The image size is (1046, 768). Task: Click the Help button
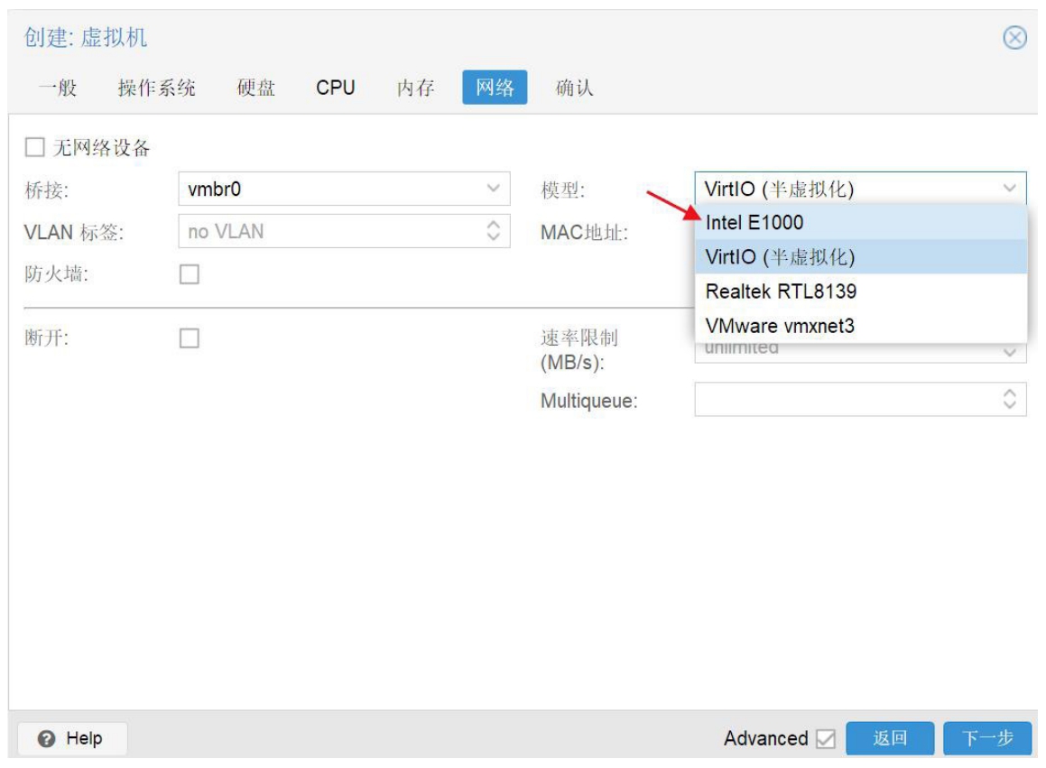point(72,738)
